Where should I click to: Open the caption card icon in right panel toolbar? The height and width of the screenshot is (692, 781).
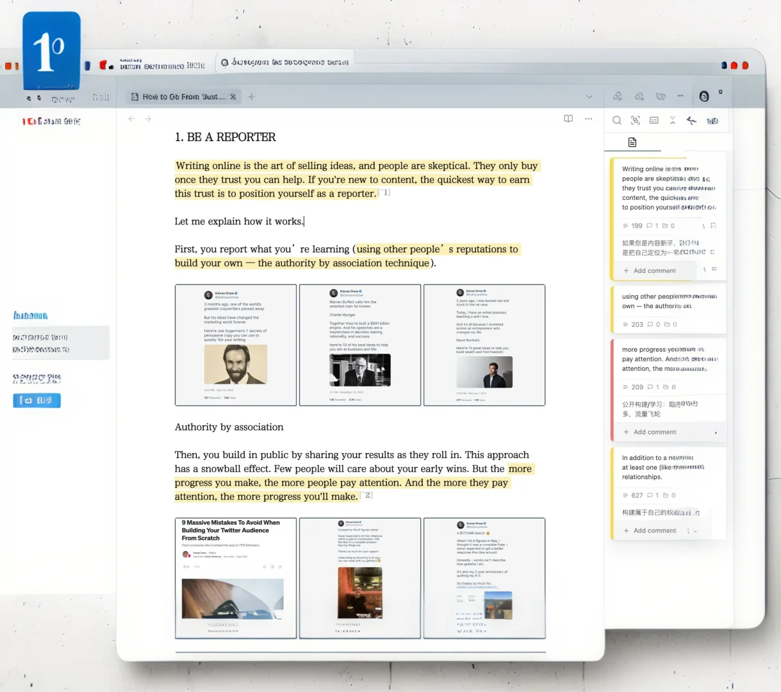click(x=654, y=120)
